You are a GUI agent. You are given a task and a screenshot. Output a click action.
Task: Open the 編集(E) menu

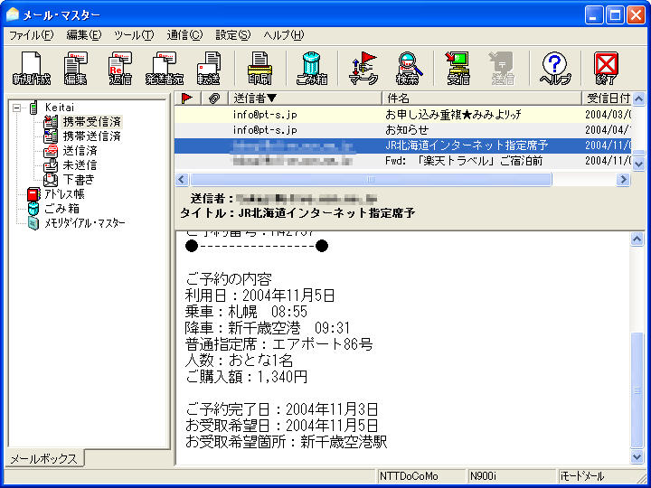tap(84, 35)
